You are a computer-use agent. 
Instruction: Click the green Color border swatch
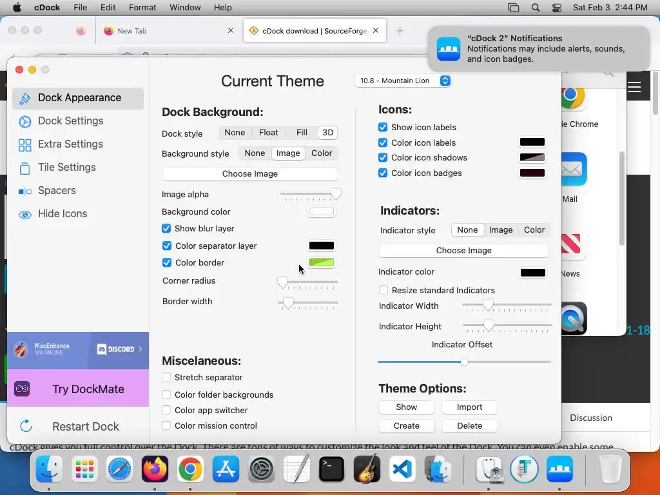click(322, 263)
